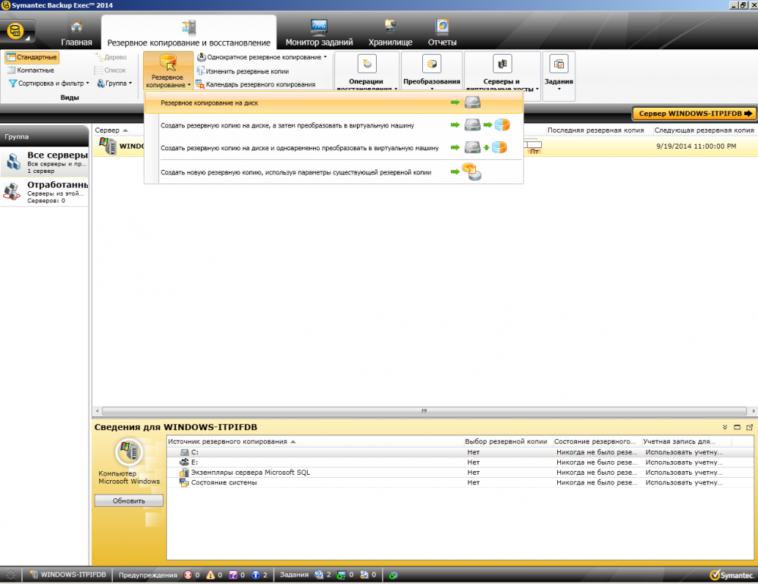Viewport: 758px width, 584px height.
Task: Open the Группа dropdown
Action: point(114,83)
